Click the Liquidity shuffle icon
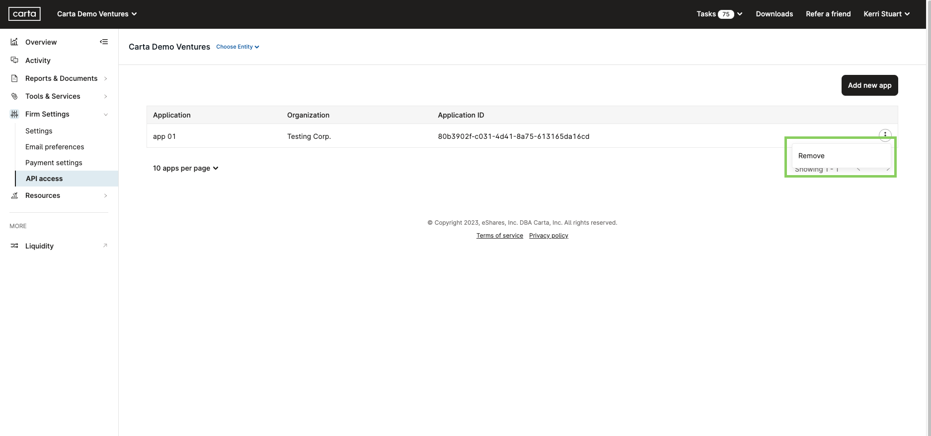Image resolution: width=931 pixels, height=436 pixels. point(14,246)
